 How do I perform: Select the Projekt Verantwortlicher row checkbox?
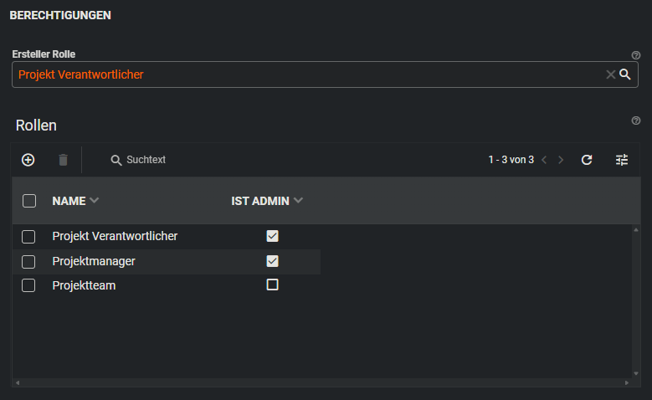[28, 237]
